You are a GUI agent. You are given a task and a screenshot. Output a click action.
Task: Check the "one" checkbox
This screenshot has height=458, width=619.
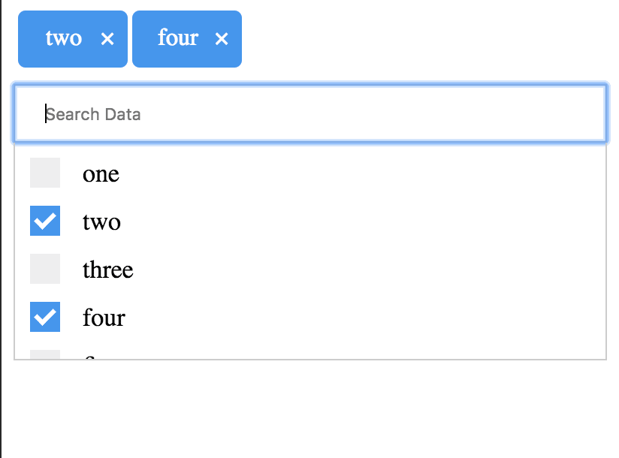pyautogui.click(x=45, y=173)
